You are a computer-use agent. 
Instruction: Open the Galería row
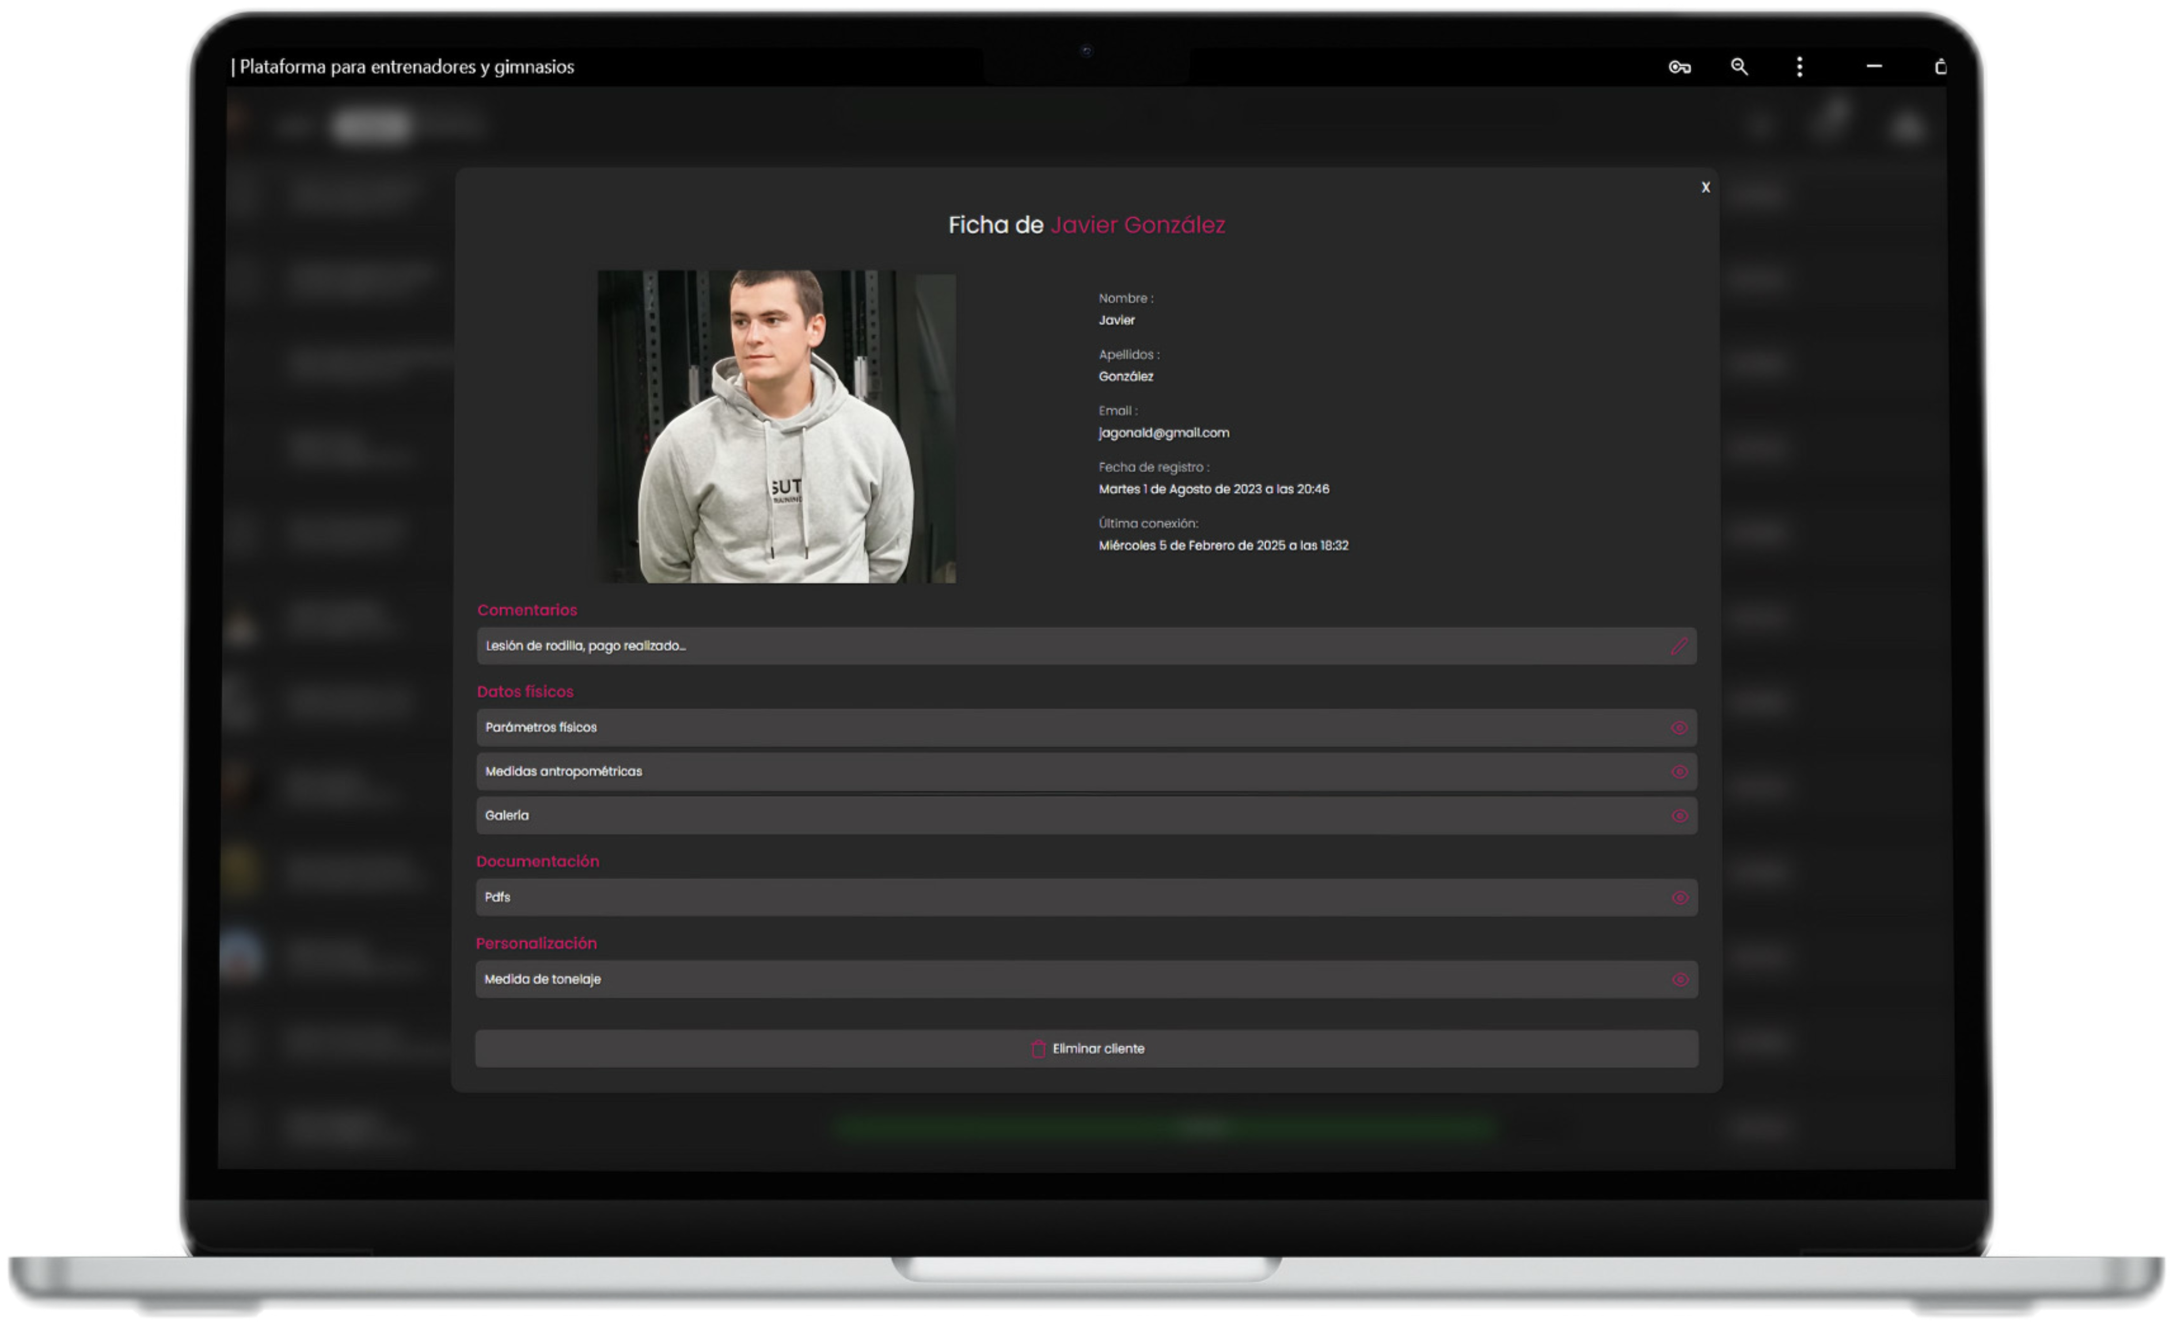[x=1086, y=816]
